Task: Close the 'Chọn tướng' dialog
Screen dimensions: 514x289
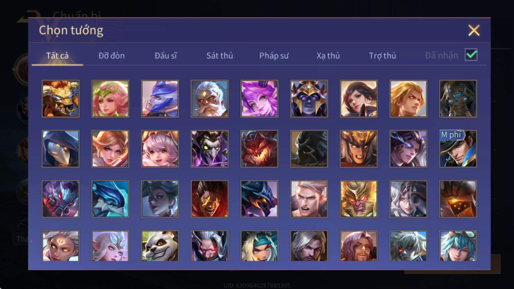Action: pyautogui.click(x=474, y=30)
